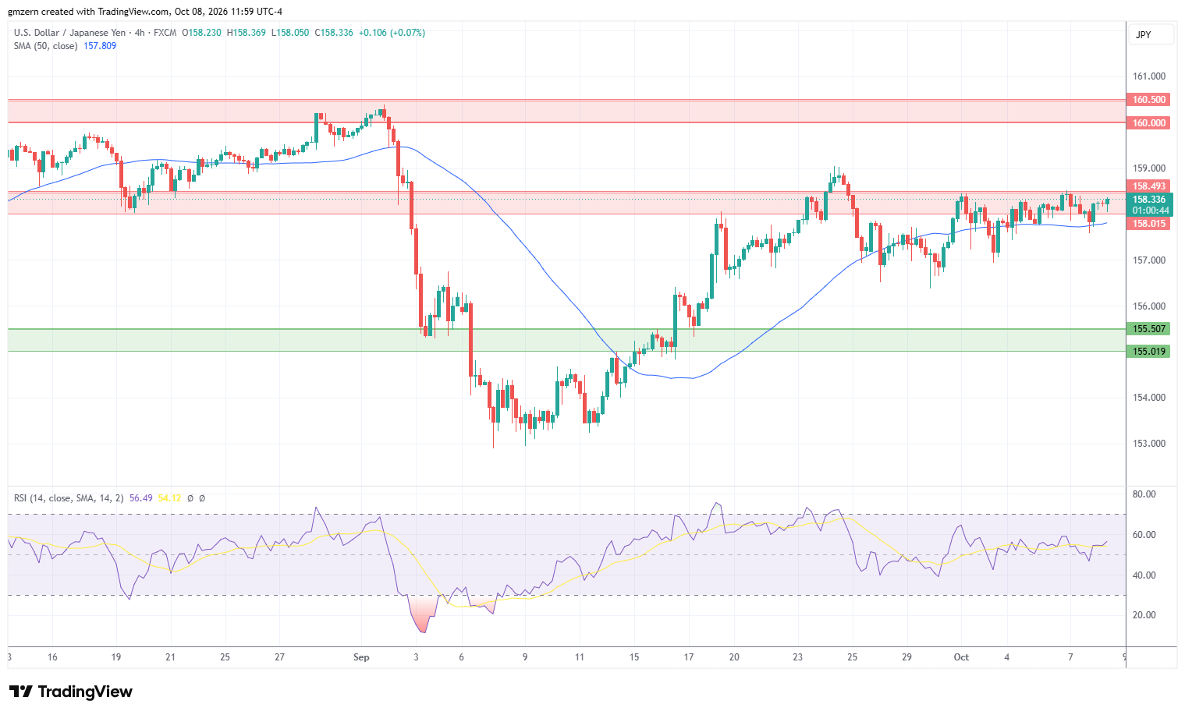Screen dimensions: 1185x715
Task: Click the 153.000 price axis value
Action: 1149,444
